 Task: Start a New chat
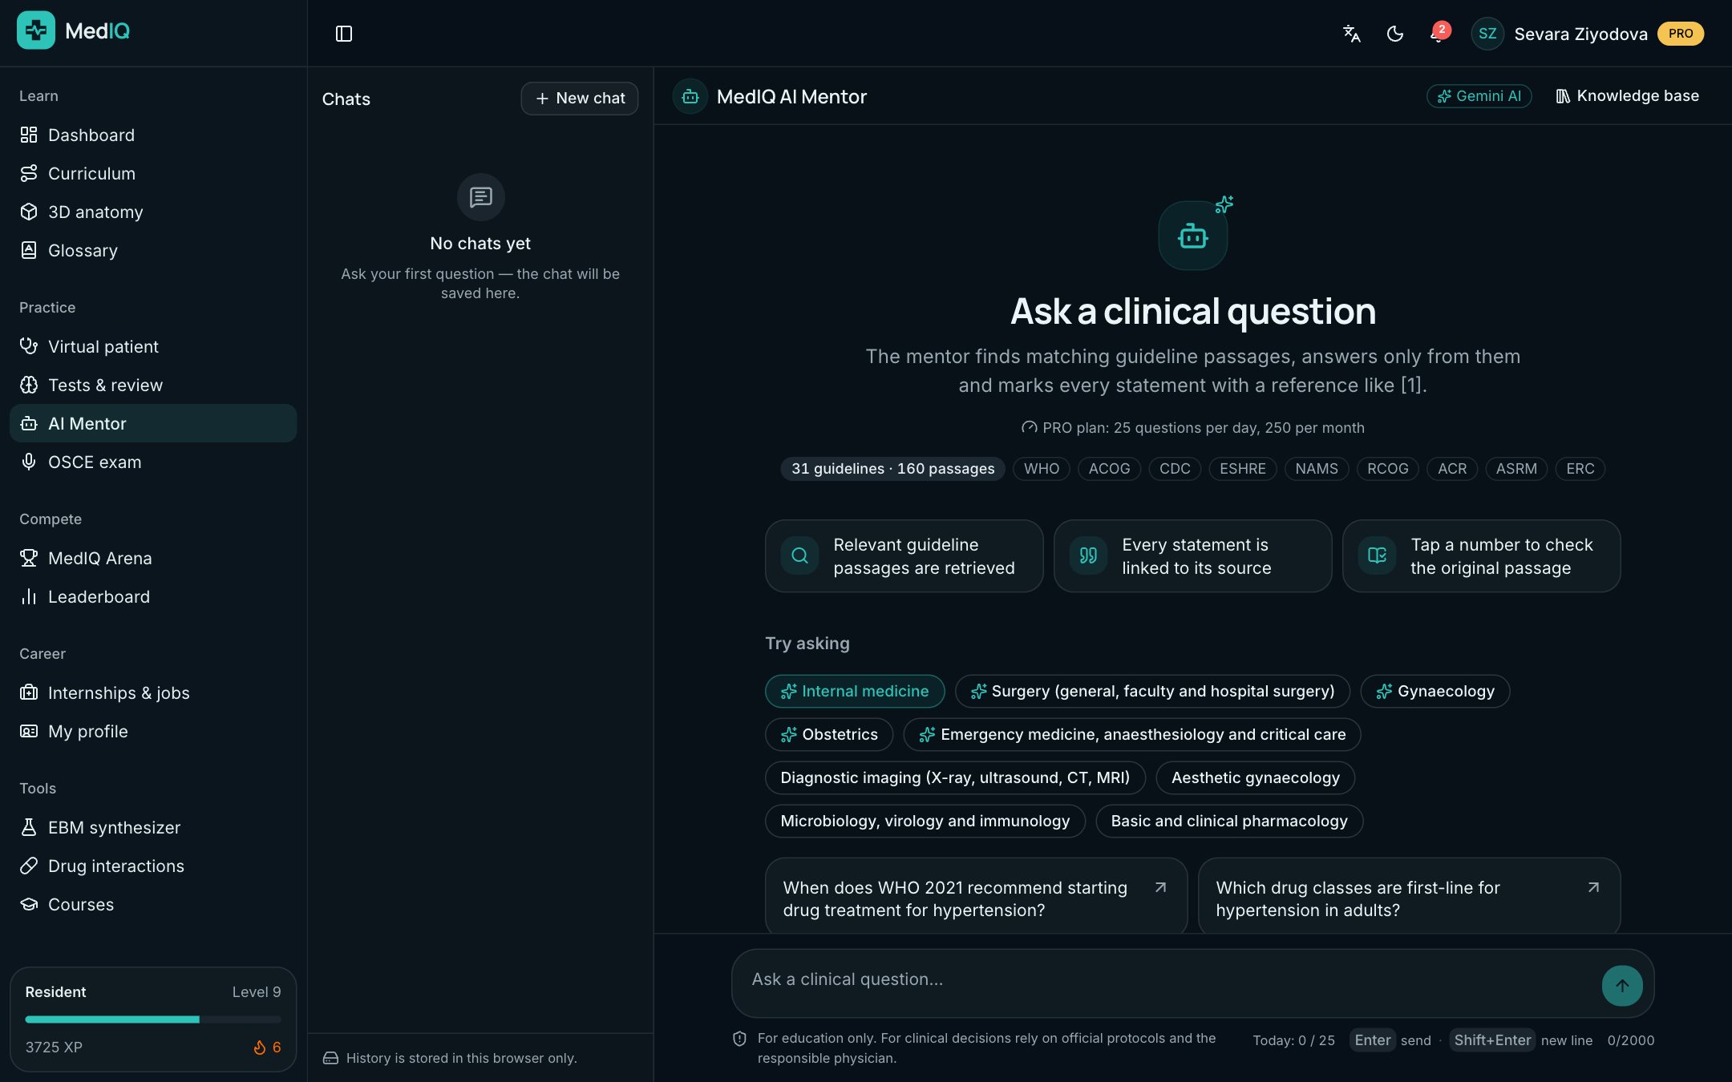tap(580, 98)
